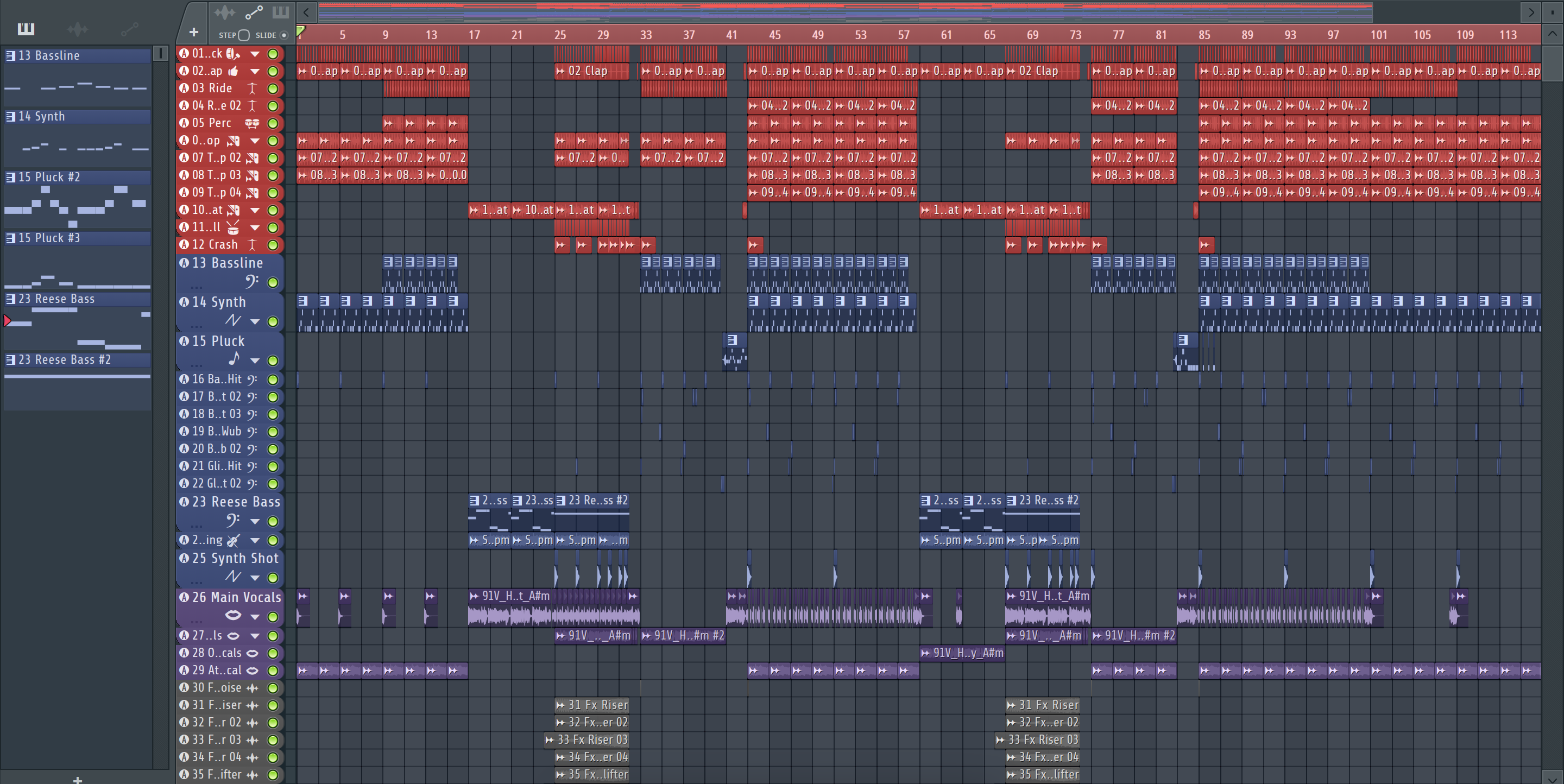The width and height of the screenshot is (1564, 784).
Task: Mute track 33 F..r 03
Action: point(273,741)
